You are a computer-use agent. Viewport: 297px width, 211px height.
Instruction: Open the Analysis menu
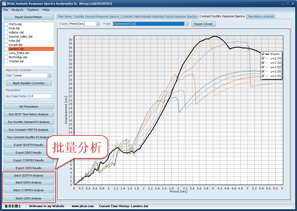coord(17,10)
